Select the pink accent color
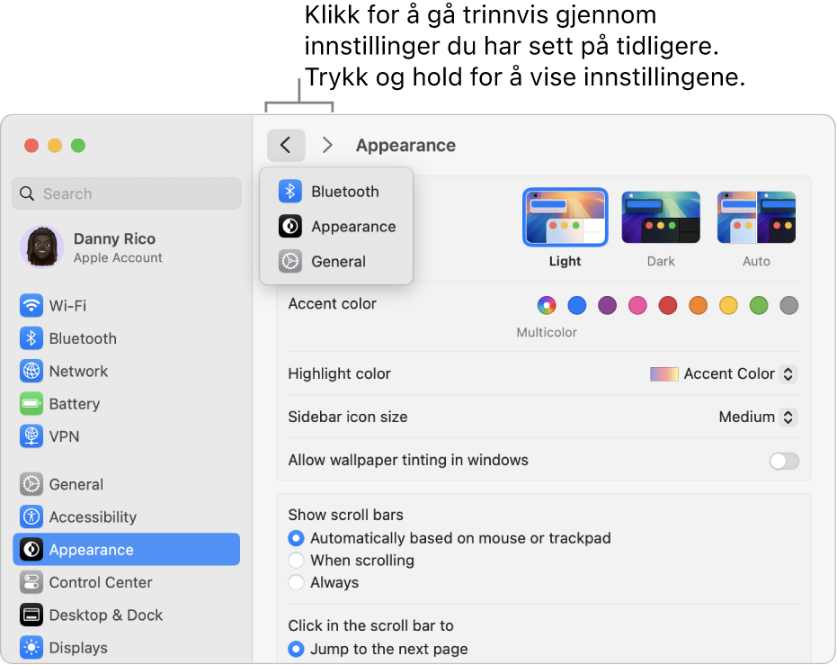The height and width of the screenshot is (665, 837). (637, 306)
